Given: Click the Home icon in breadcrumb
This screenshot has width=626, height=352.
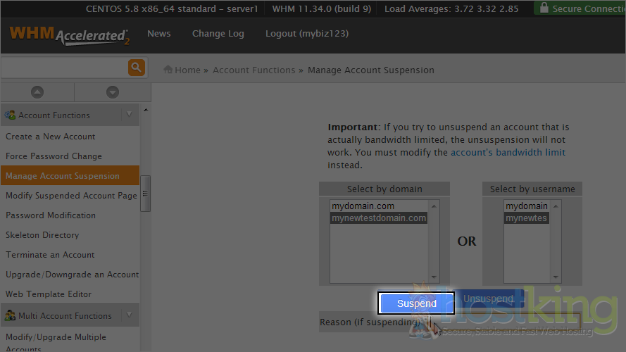Looking at the screenshot, I should point(168,70).
